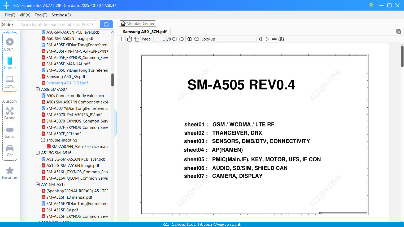
Task: Toggle whole-word match Abi icon
Action: [274, 39]
